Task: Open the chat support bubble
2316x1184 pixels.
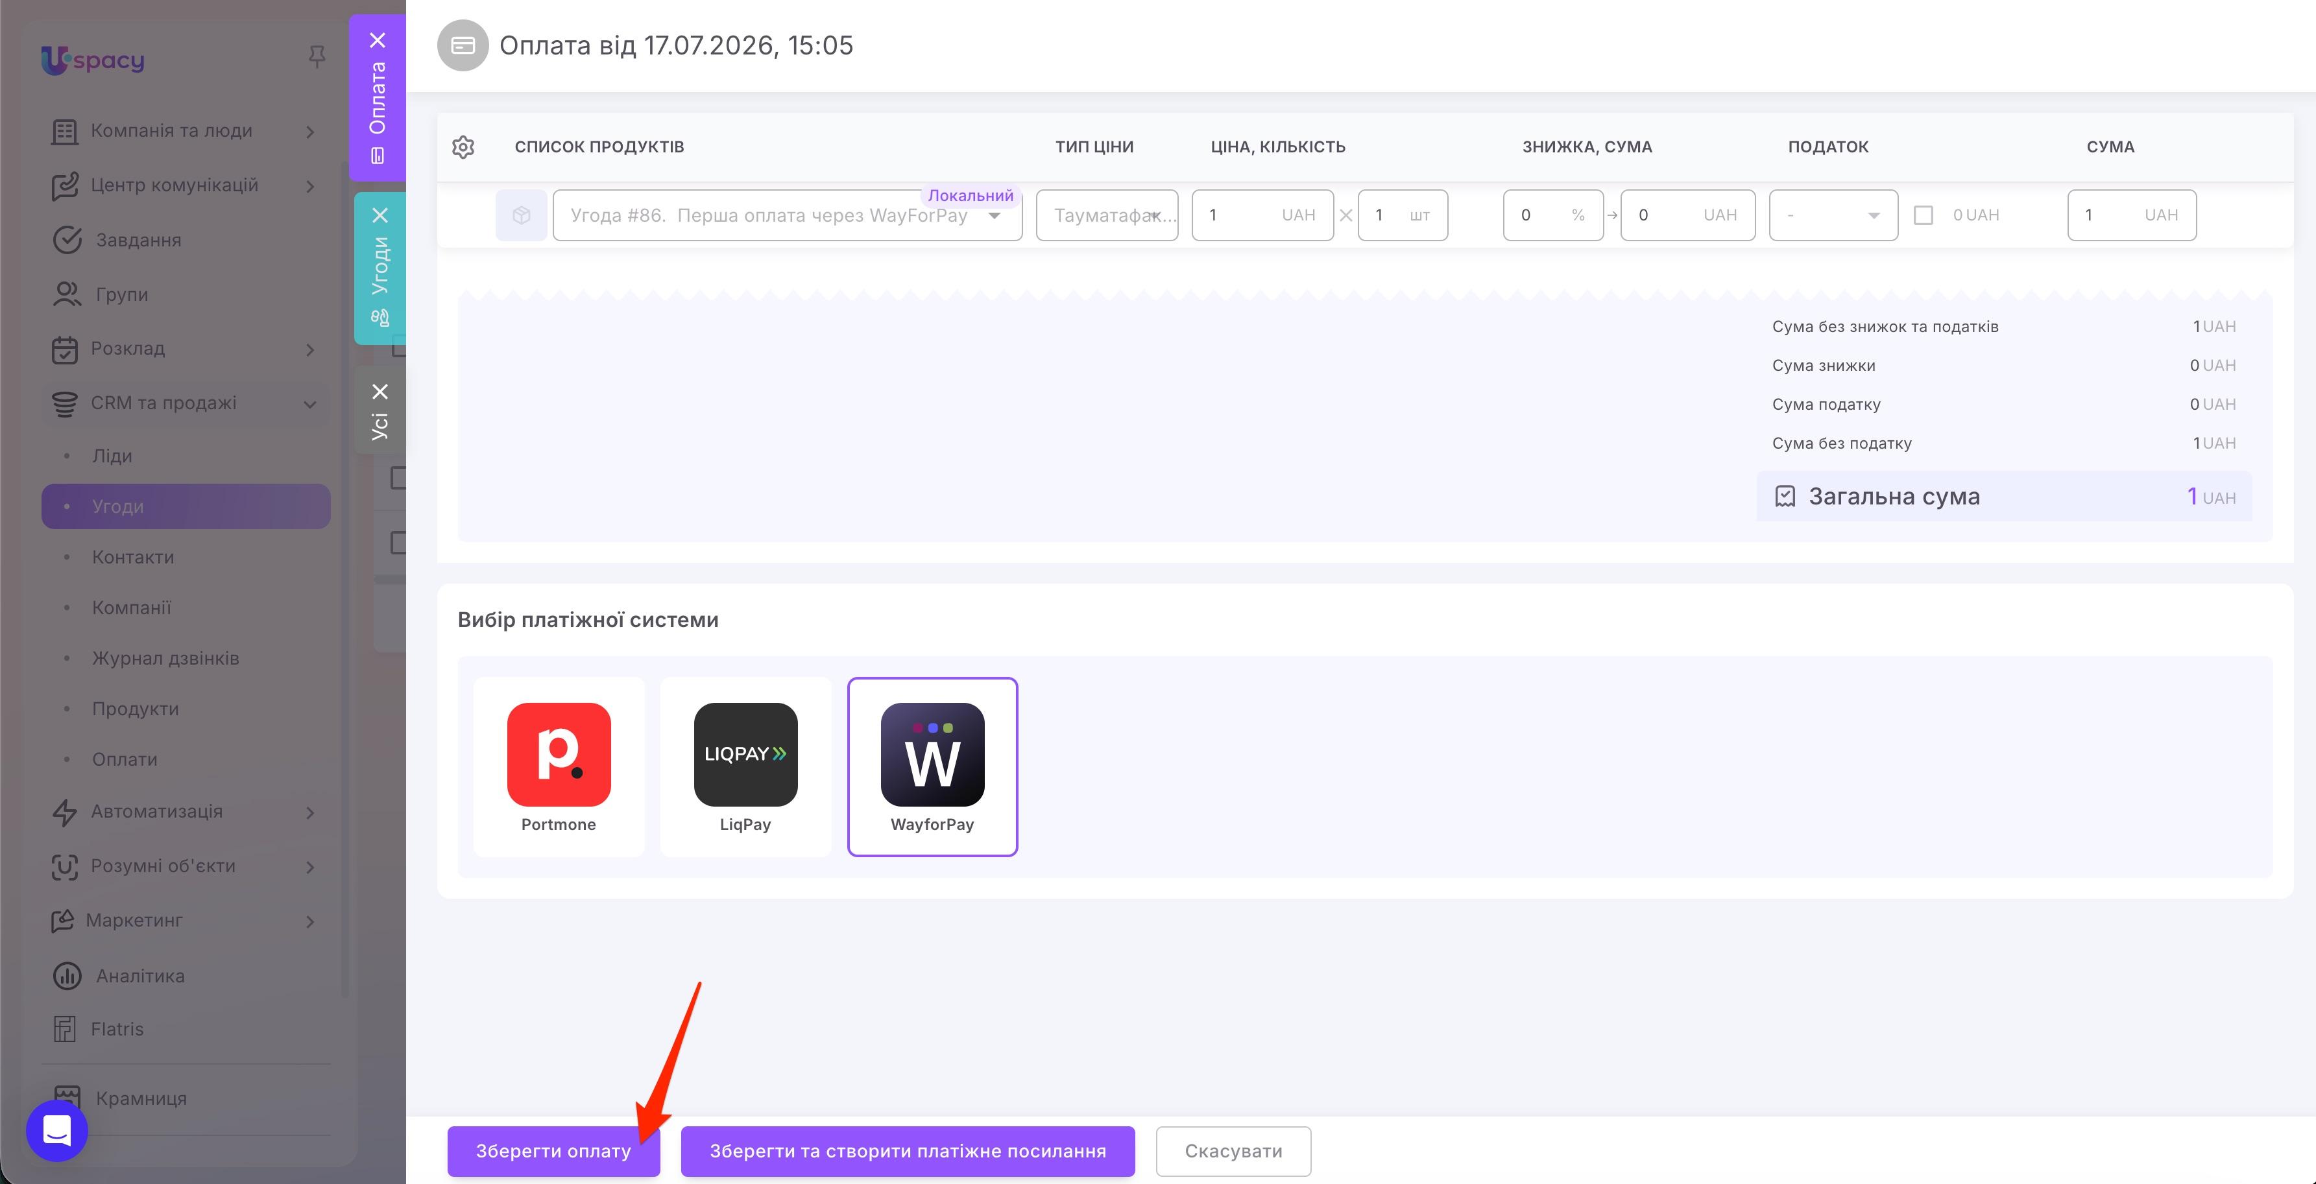Action: [56, 1130]
